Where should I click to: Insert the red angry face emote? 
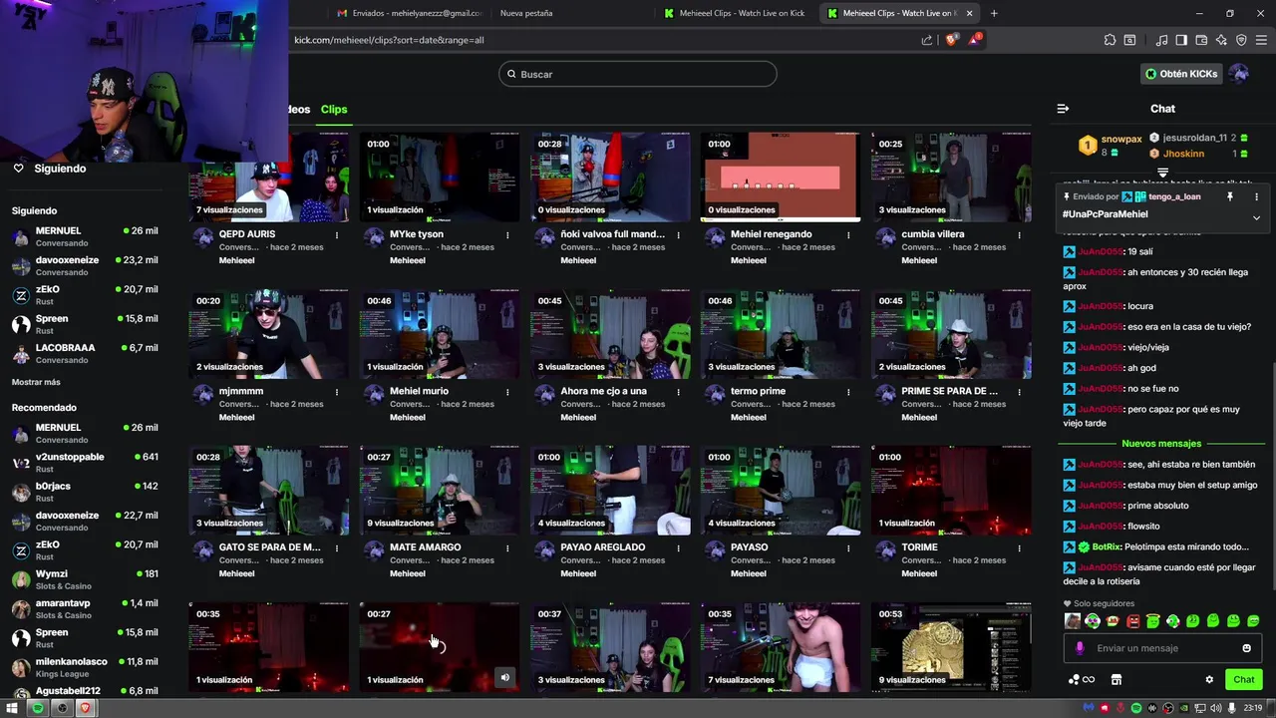click(1132, 621)
